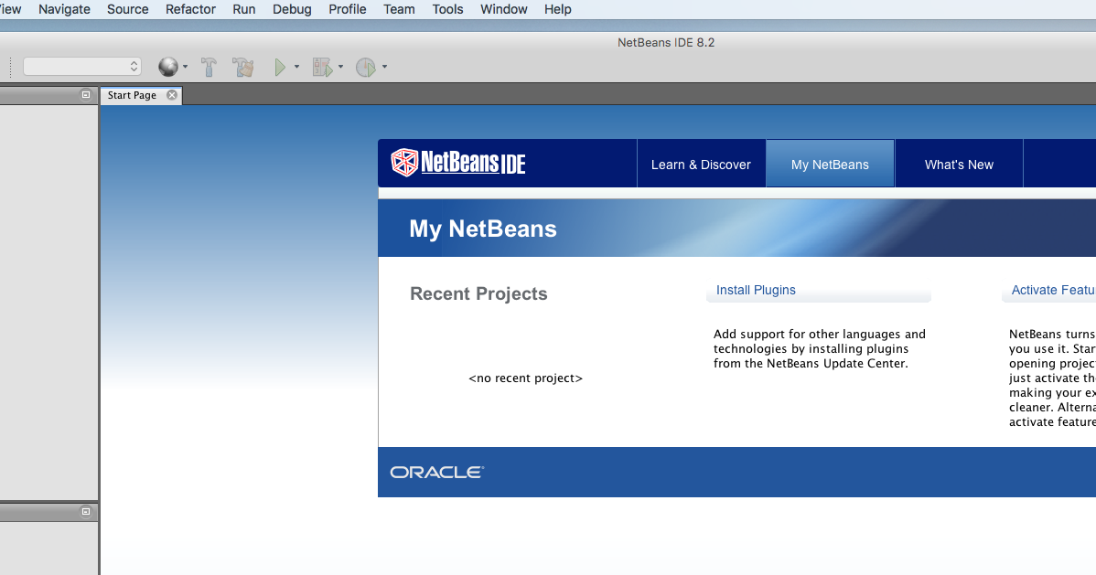Click the no recent project placeholder text

coord(526,378)
